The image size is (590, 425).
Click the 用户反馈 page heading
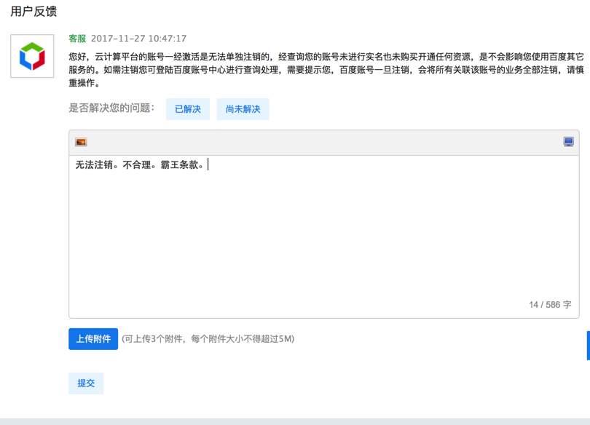point(34,11)
